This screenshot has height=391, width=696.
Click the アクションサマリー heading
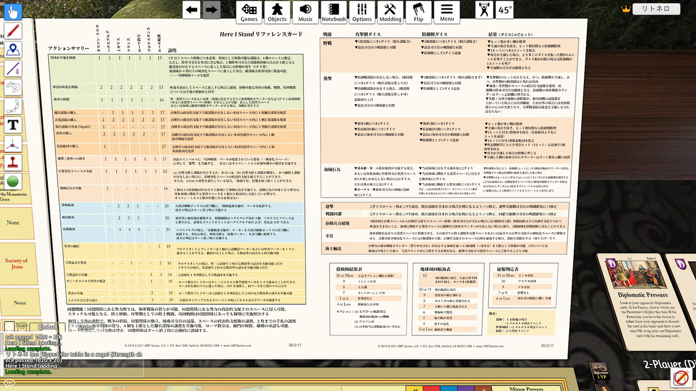[70, 49]
